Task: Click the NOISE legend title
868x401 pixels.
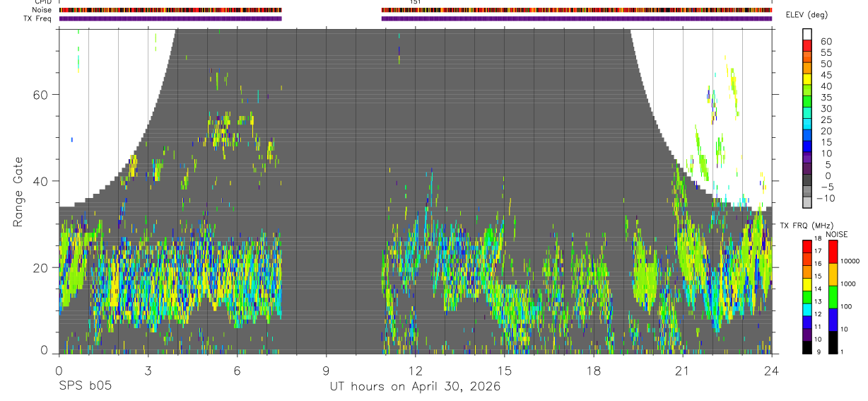Action: pyautogui.click(x=837, y=234)
